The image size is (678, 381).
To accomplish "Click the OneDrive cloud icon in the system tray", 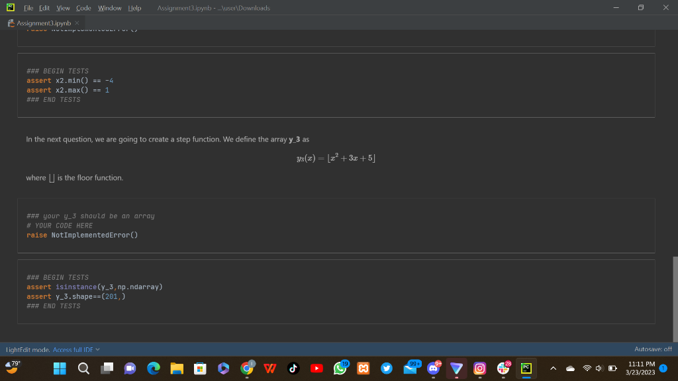I will pos(570,368).
